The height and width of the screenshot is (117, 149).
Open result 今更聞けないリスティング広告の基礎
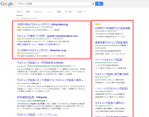pos(50,80)
